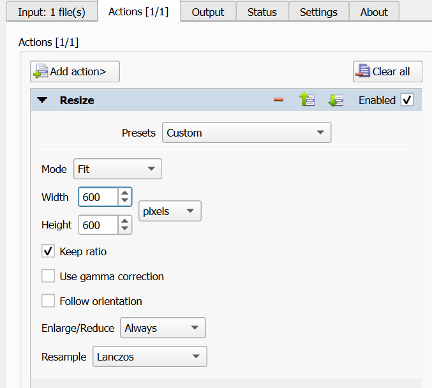Open the pixels unit dropdown
Viewport: 432px width, 388px height.
coord(170,211)
